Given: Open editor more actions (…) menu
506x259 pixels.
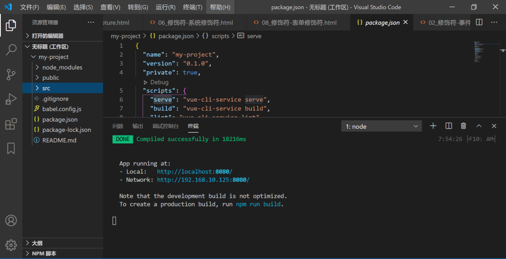Looking at the screenshot, I should [x=494, y=22].
